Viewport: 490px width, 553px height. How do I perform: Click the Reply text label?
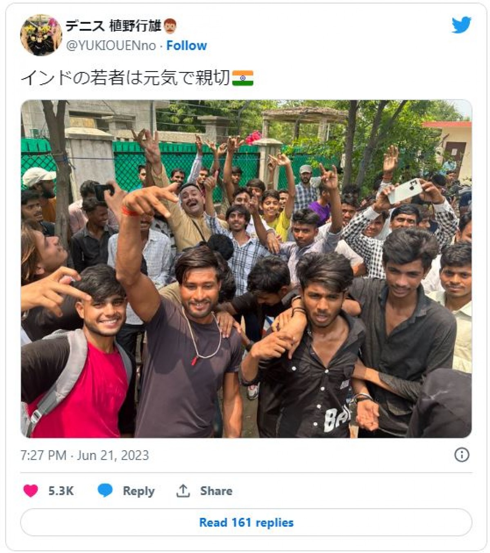point(139,491)
